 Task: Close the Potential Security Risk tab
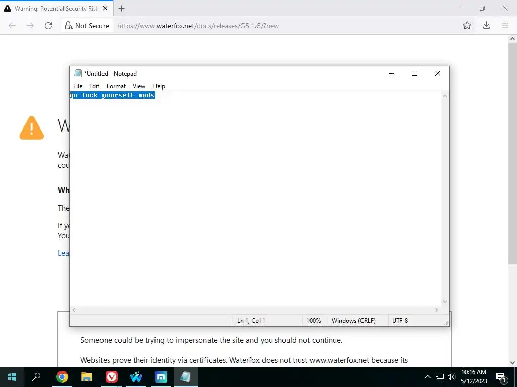(105, 8)
